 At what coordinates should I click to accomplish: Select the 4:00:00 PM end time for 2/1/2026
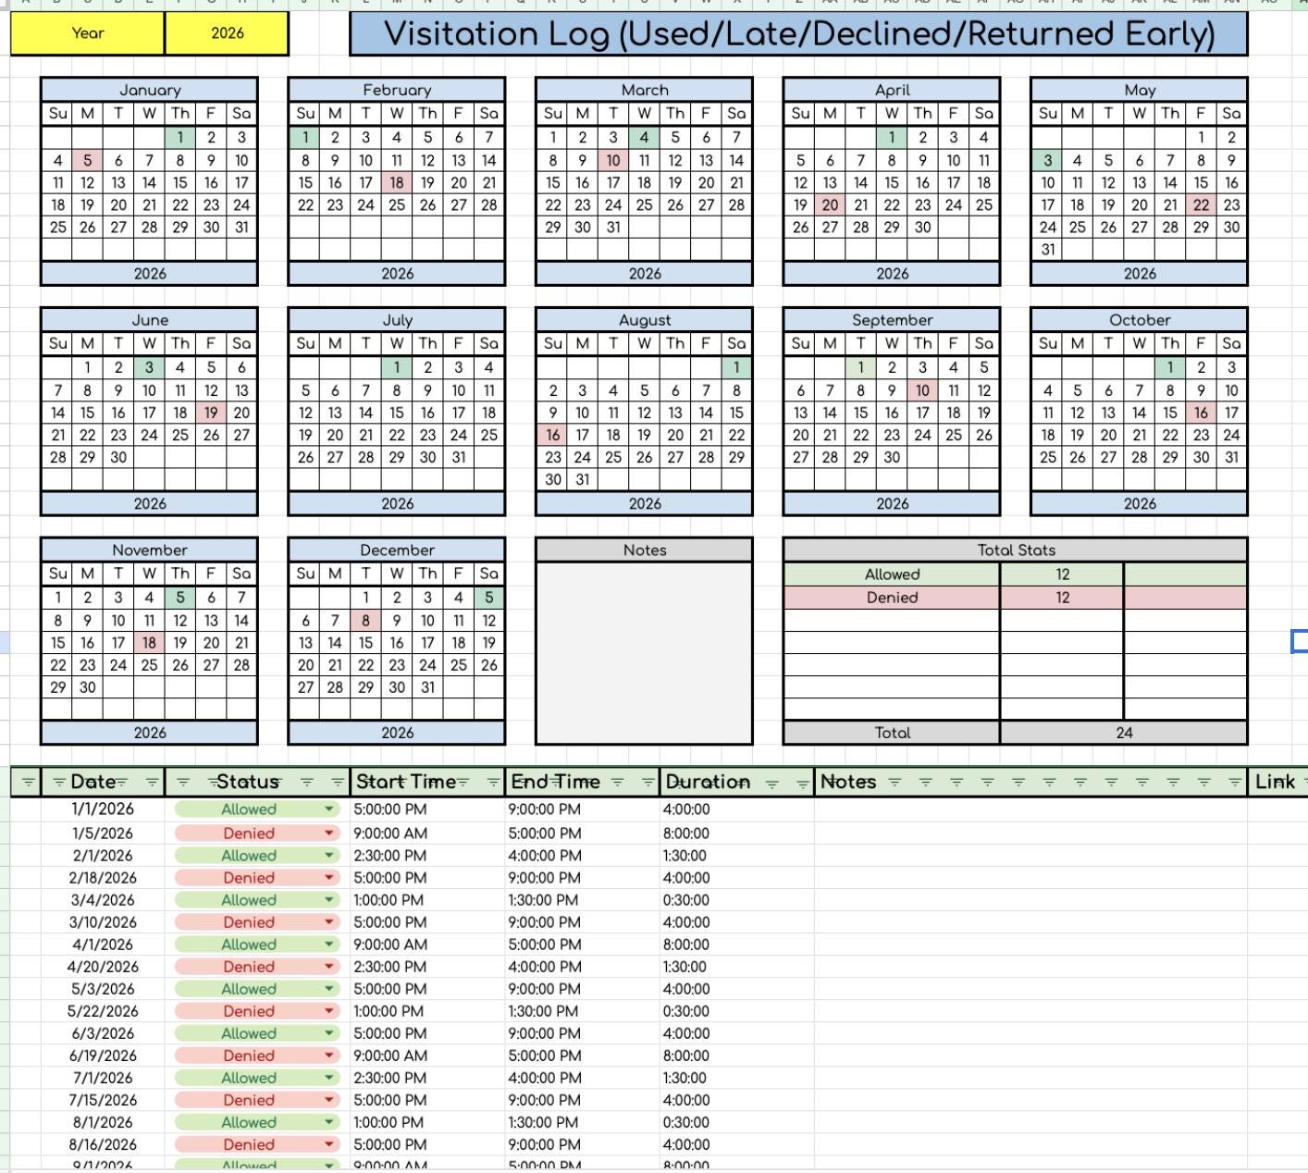point(582,856)
